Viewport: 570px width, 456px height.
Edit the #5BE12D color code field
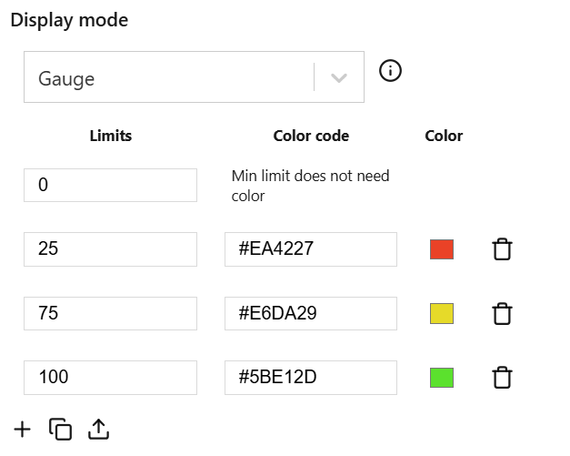(310, 377)
